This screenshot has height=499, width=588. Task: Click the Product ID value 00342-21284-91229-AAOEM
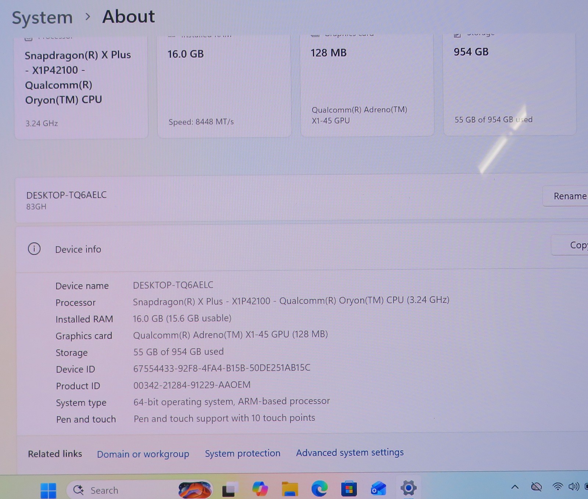[192, 385]
